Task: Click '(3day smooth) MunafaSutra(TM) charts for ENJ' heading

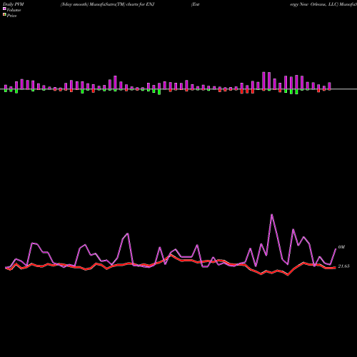Action: [108, 4]
